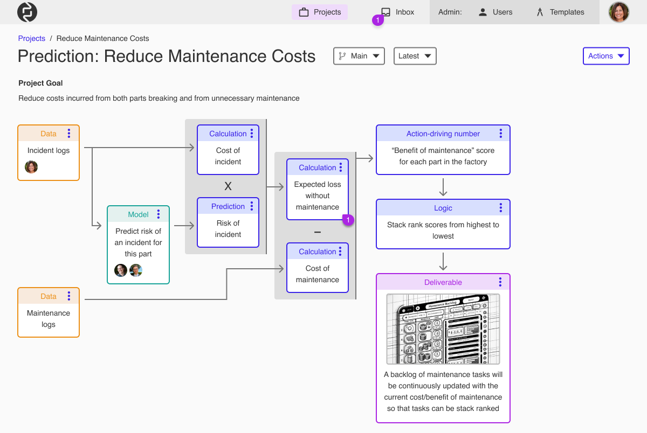This screenshot has height=433, width=647.
Task: Expand the Actions dropdown
Action: (606, 55)
